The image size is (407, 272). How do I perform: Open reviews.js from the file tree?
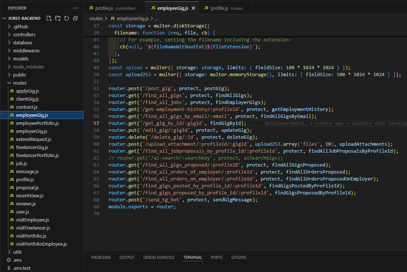point(42,204)
